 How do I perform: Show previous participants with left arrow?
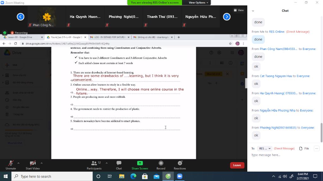point(21,17)
